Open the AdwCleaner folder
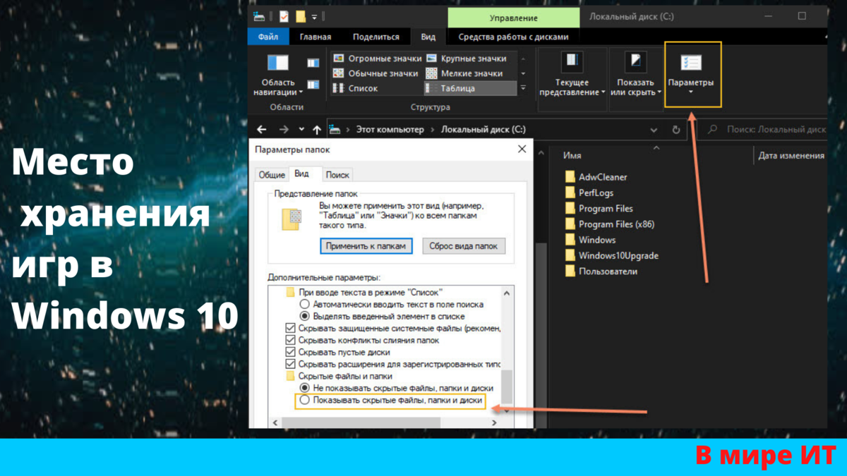847x476 pixels. [x=596, y=177]
